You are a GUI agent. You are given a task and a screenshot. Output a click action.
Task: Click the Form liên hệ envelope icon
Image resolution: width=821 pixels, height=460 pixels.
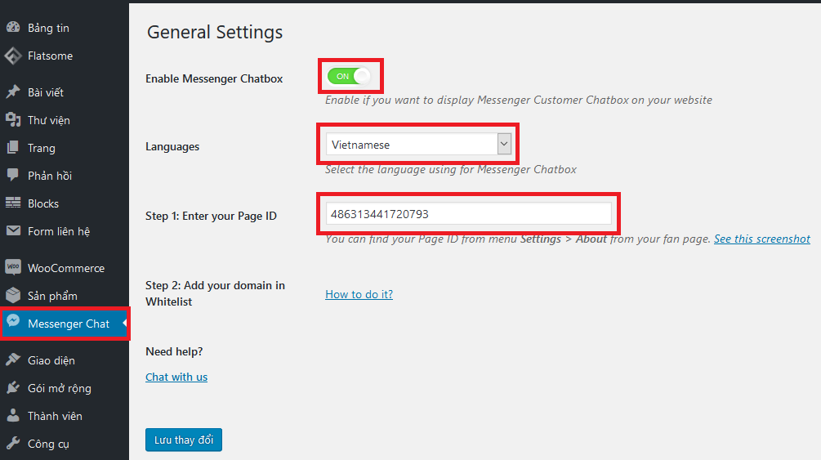13,230
